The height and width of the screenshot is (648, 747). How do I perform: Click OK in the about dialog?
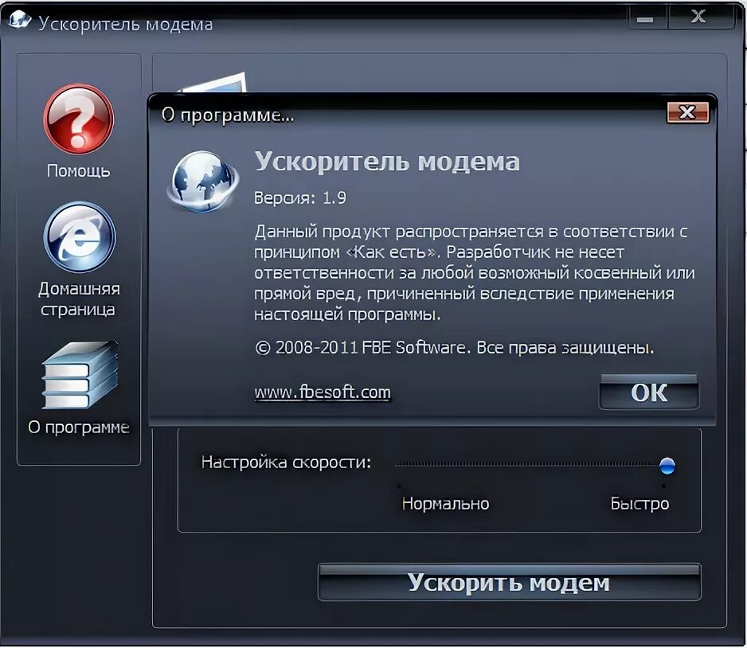click(649, 392)
